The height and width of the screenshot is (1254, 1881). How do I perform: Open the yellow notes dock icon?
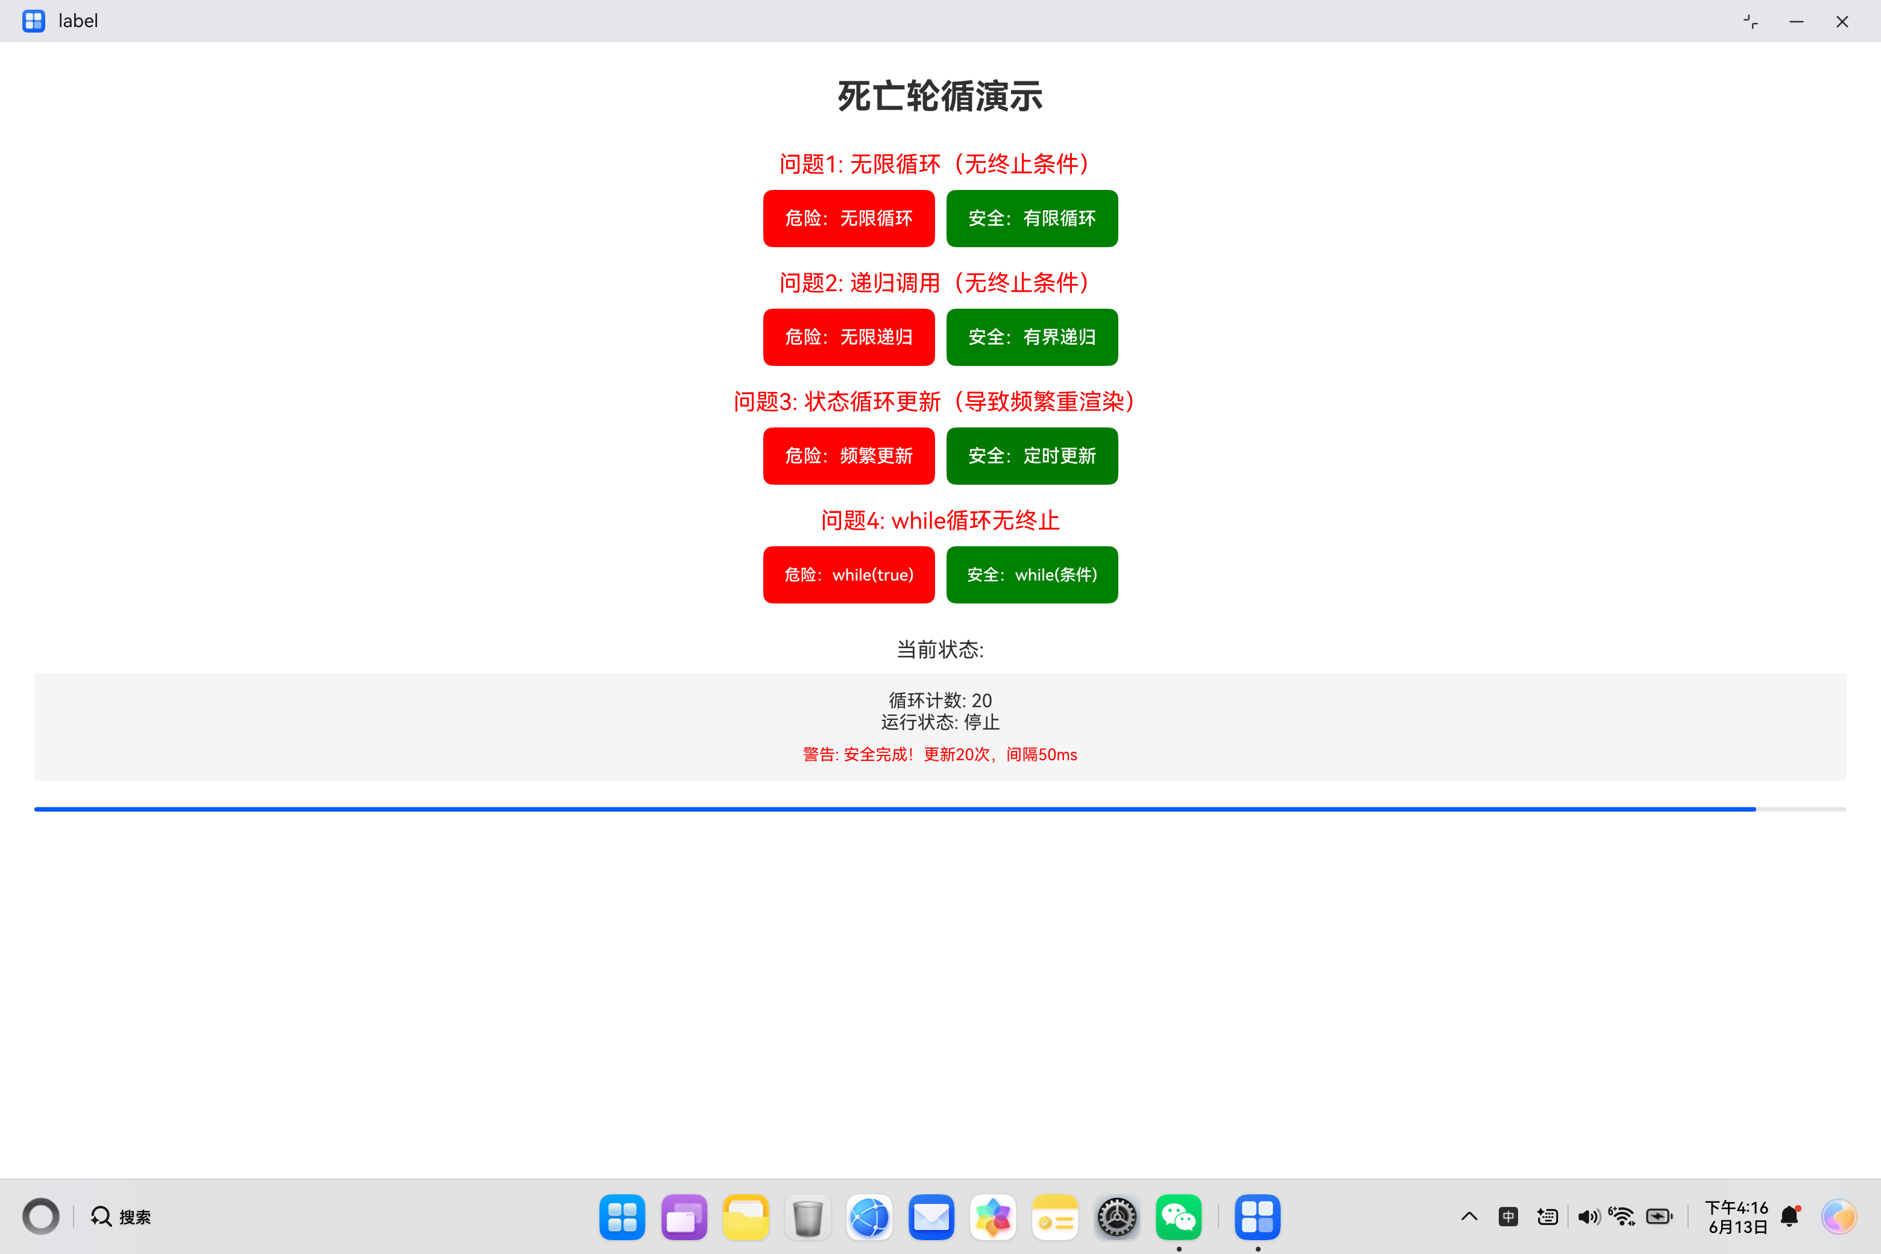point(1055,1217)
